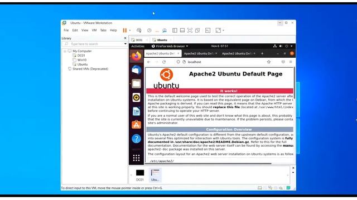Open Ubuntu Activities overview
This screenshot has height=200, width=357.
tap(138, 46)
